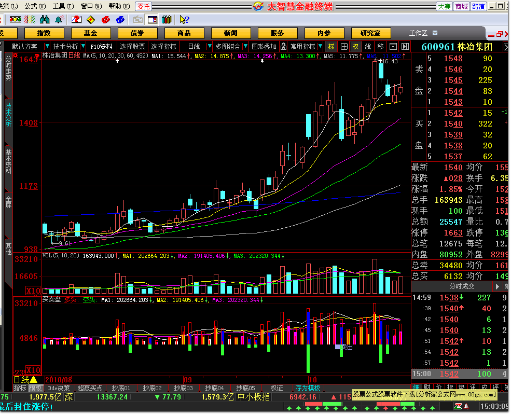511x414 pixels.
Task: Click the red circular info icon
Action: click(106, 20)
